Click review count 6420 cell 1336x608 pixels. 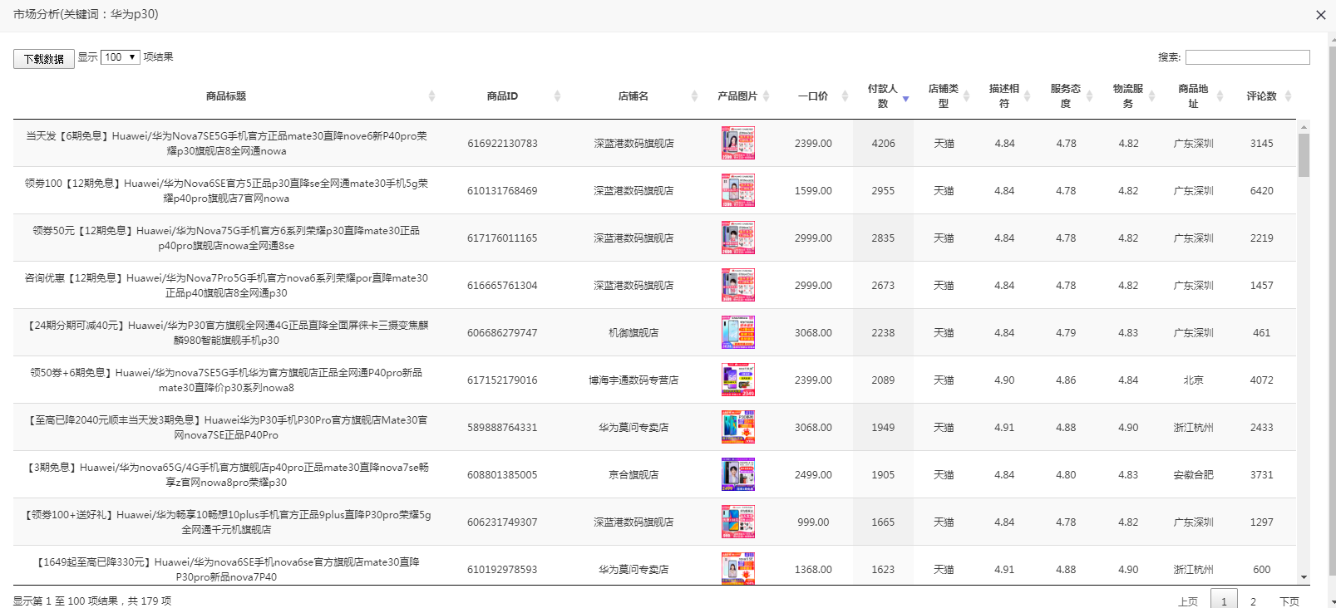(1261, 191)
